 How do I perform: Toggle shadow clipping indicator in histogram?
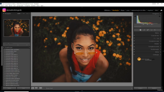click(135, 16)
